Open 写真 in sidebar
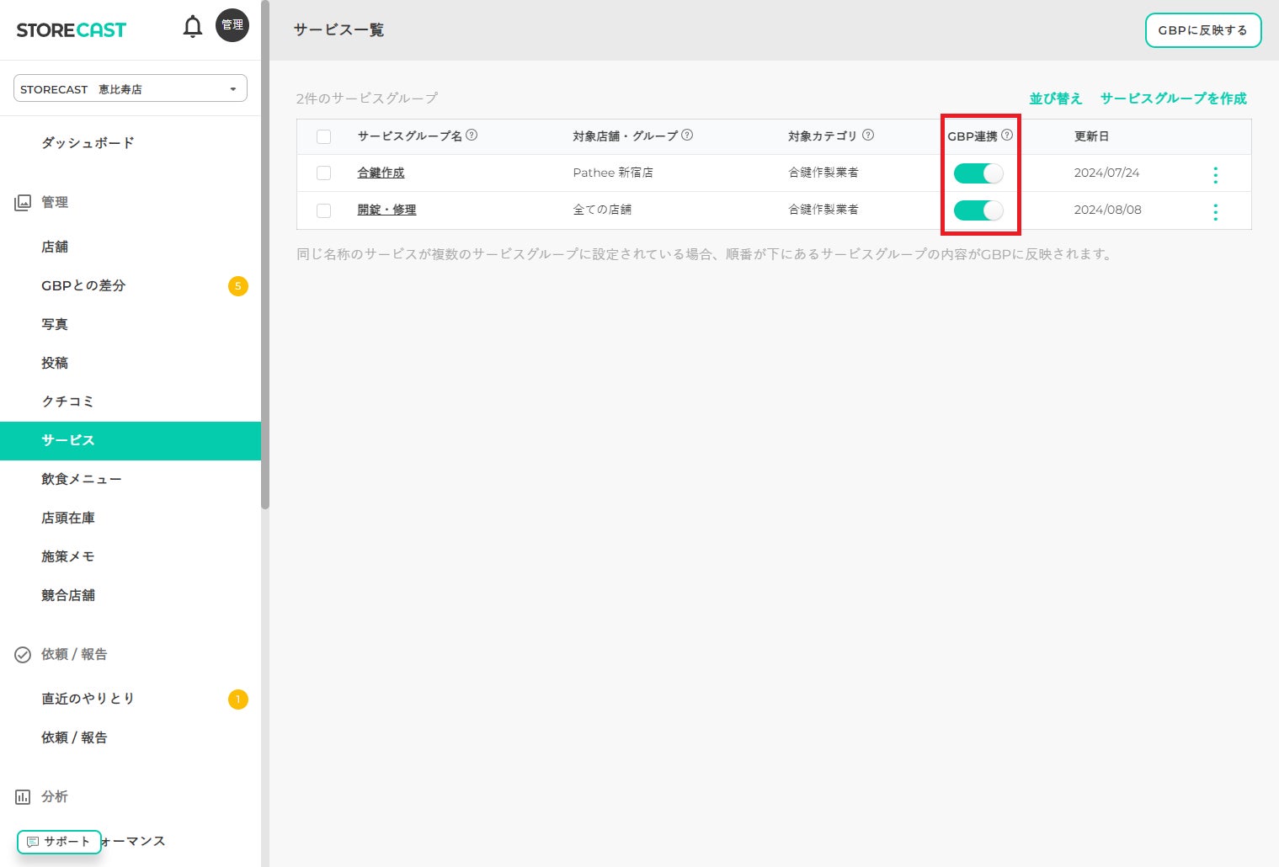This screenshot has width=1279, height=867. [x=55, y=324]
